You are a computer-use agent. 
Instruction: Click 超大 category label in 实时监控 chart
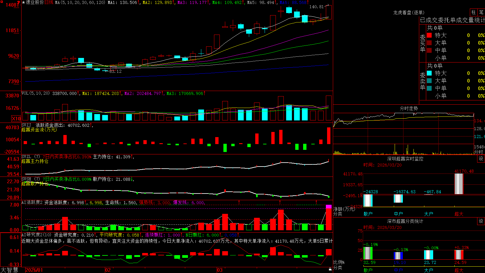(x=459, y=214)
